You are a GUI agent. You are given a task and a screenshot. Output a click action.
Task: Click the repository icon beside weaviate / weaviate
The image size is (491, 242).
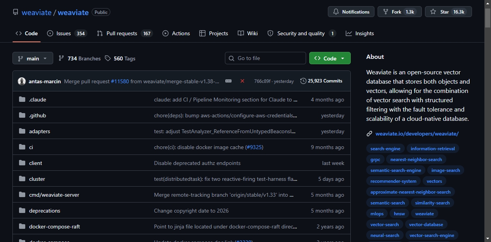[x=16, y=12]
